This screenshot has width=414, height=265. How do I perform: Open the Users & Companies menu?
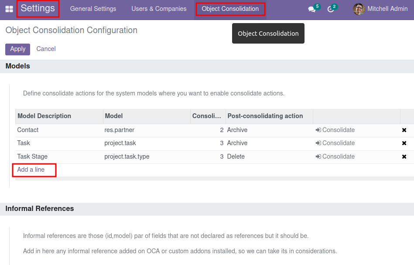click(x=159, y=9)
